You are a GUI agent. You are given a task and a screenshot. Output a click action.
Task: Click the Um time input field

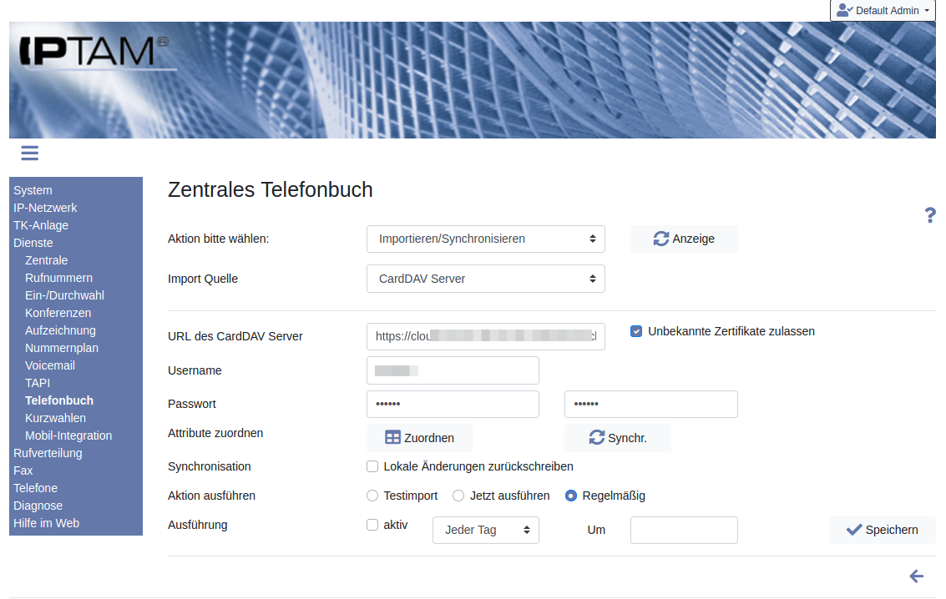[684, 530]
